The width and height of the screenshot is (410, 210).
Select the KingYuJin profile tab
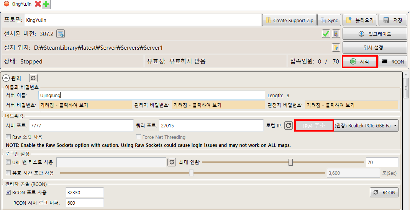click(18, 4)
